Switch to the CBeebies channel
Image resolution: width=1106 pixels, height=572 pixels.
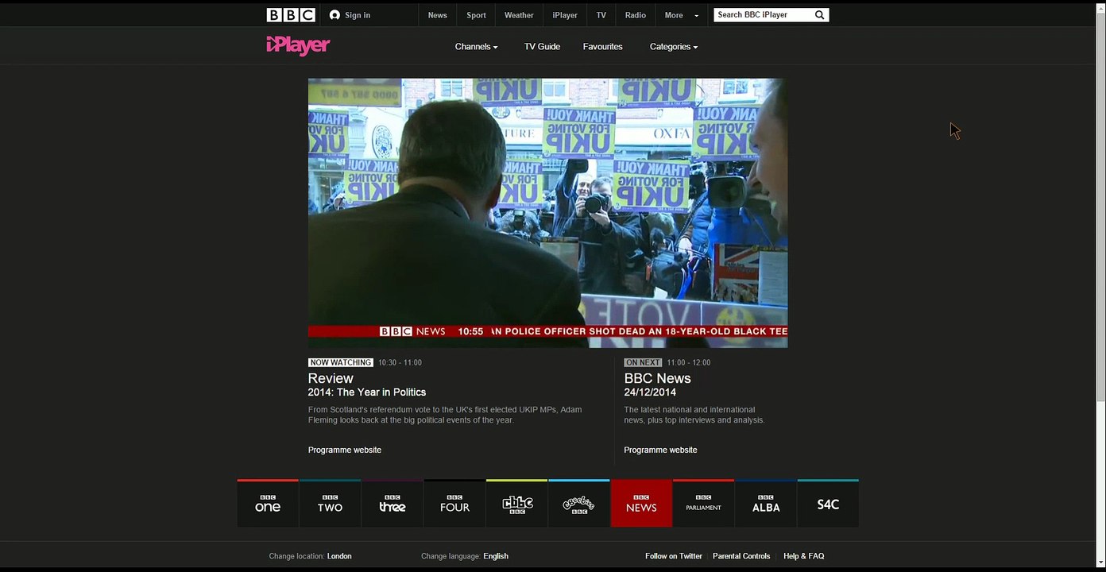[x=579, y=503]
